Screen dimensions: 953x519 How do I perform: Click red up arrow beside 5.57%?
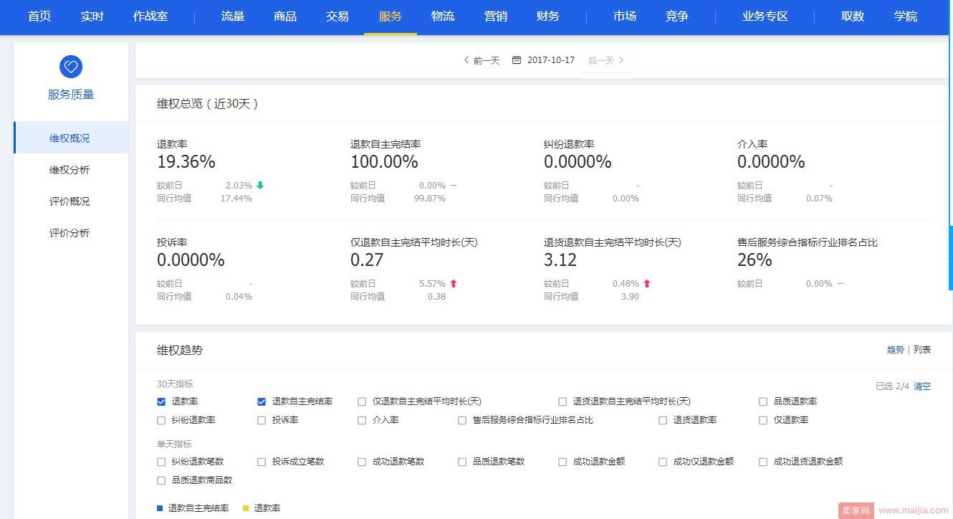(454, 283)
